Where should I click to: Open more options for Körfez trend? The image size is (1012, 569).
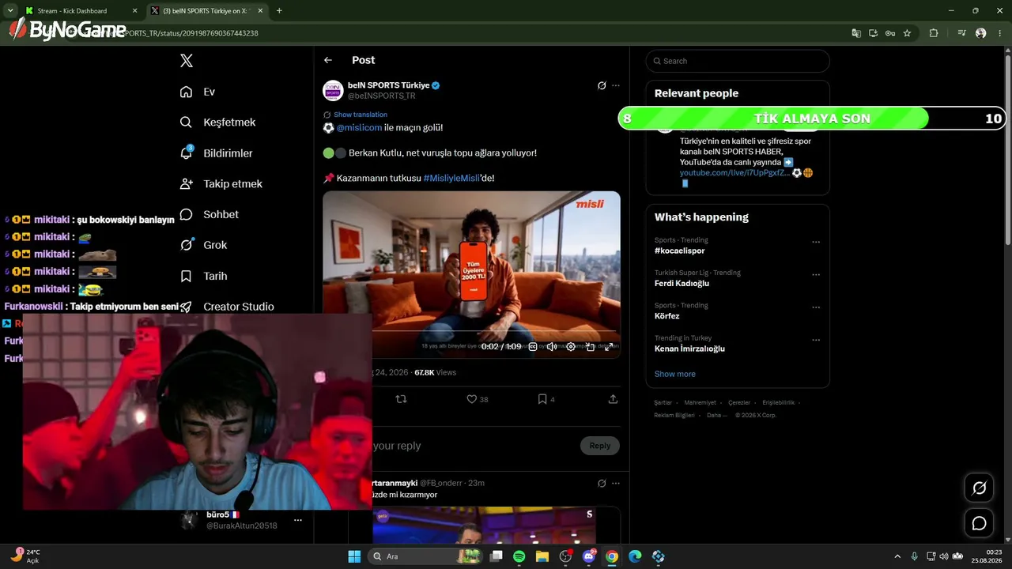tap(816, 307)
